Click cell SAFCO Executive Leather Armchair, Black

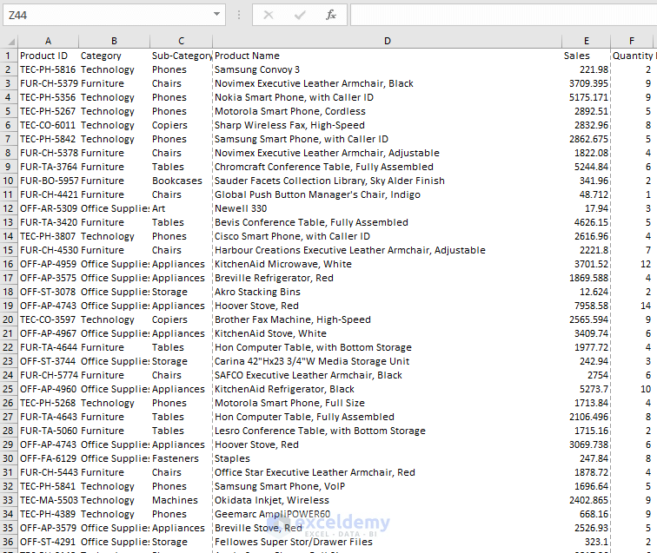(388, 375)
